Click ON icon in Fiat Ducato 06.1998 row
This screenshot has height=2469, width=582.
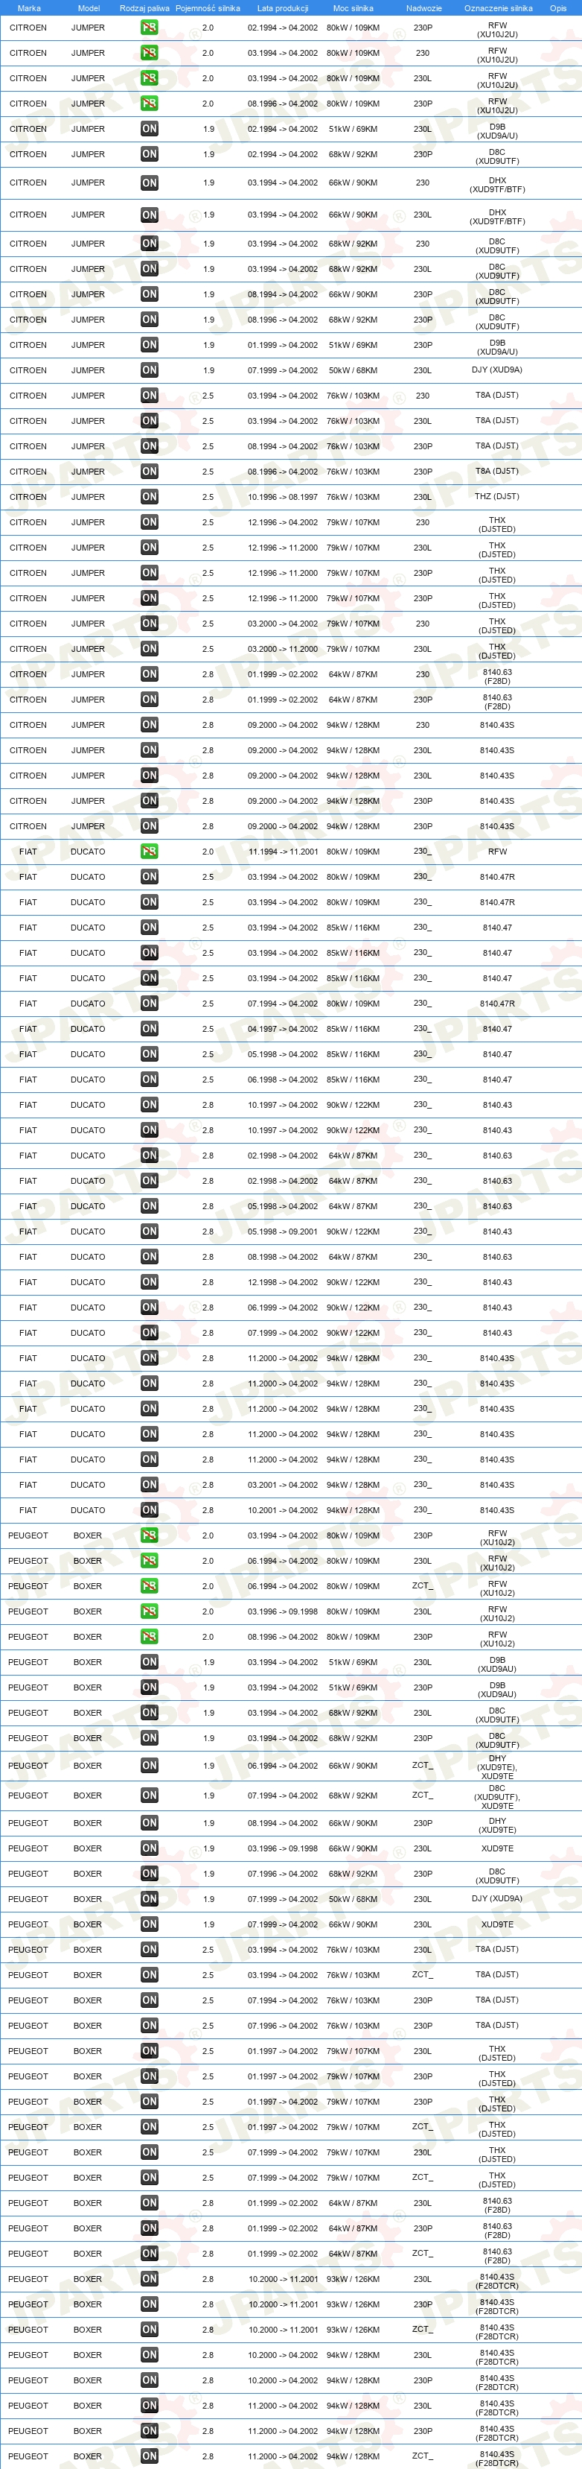pyautogui.click(x=150, y=1080)
